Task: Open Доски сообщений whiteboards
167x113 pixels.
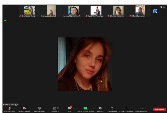Action: point(126,110)
